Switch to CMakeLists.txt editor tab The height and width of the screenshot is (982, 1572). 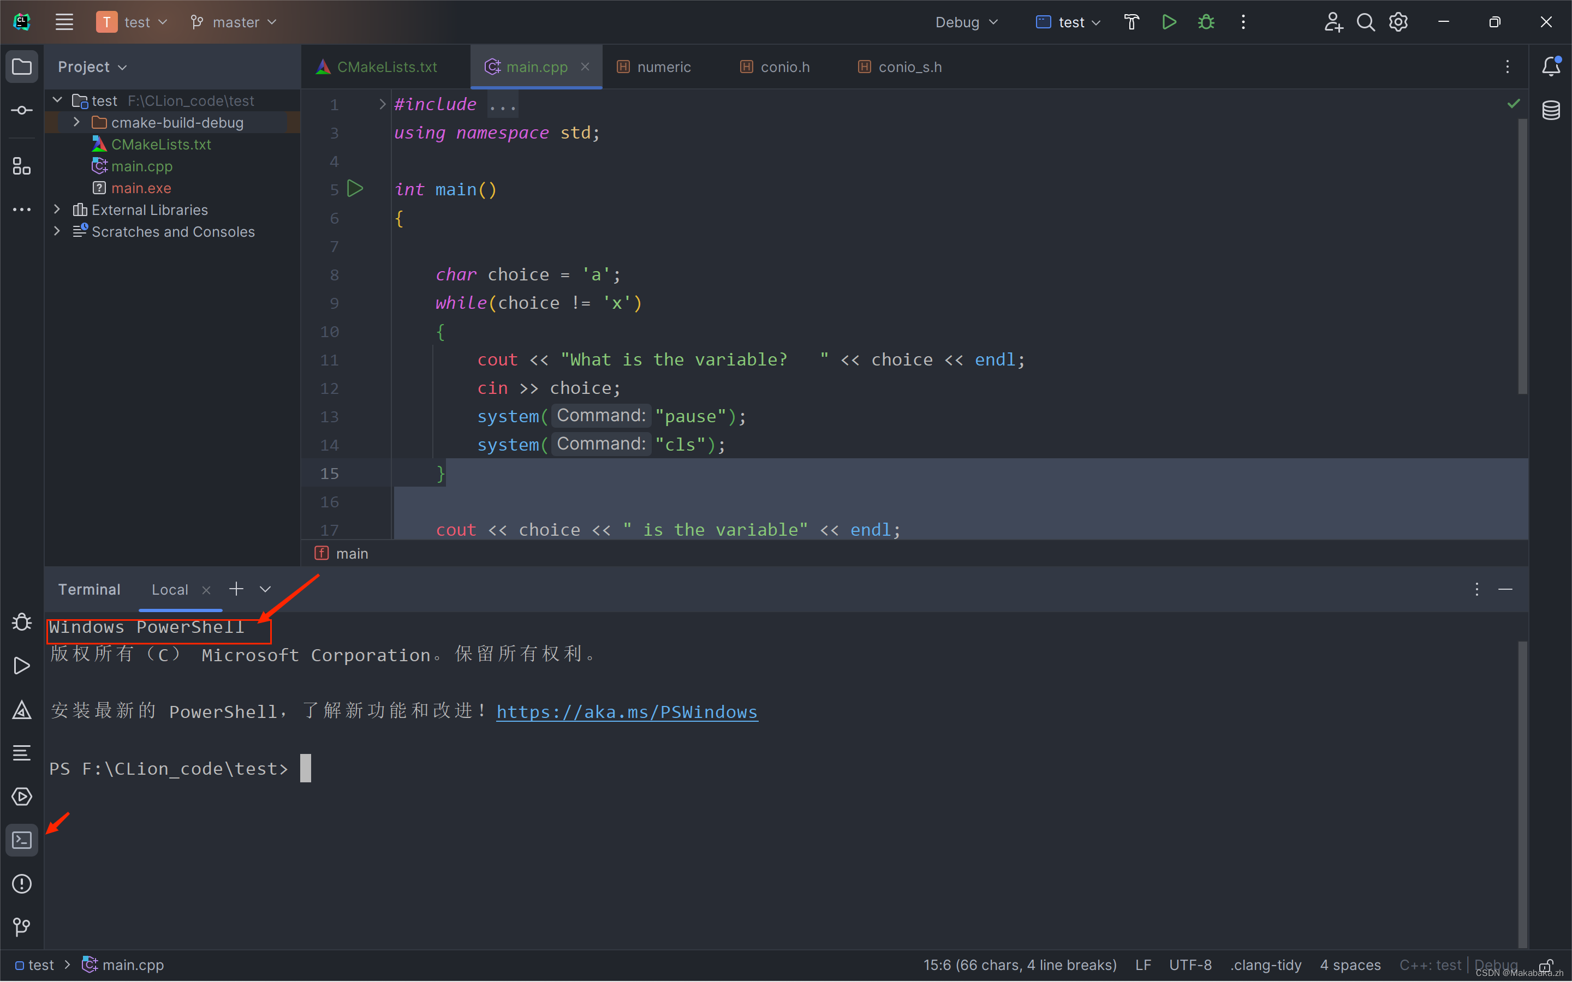(x=386, y=67)
